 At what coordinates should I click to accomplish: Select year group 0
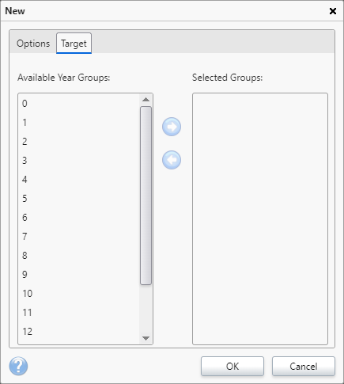click(x=78, y=104)
